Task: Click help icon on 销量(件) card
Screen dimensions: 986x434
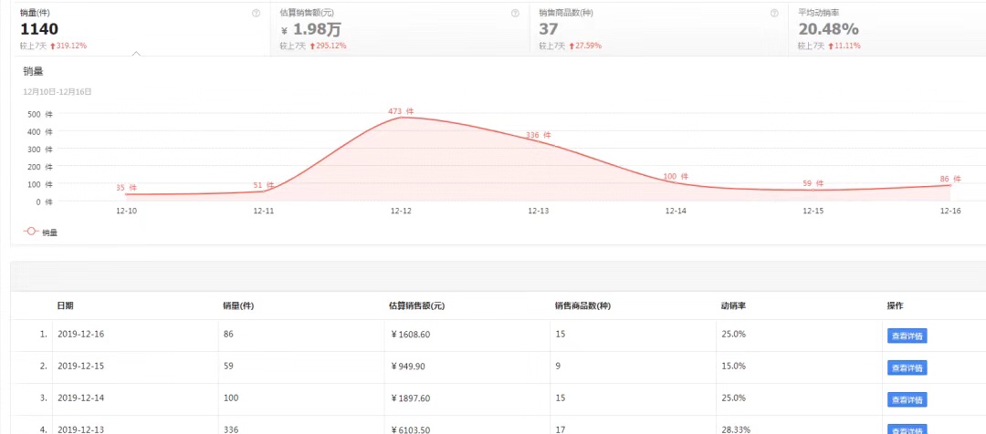Action: [256, 13]
